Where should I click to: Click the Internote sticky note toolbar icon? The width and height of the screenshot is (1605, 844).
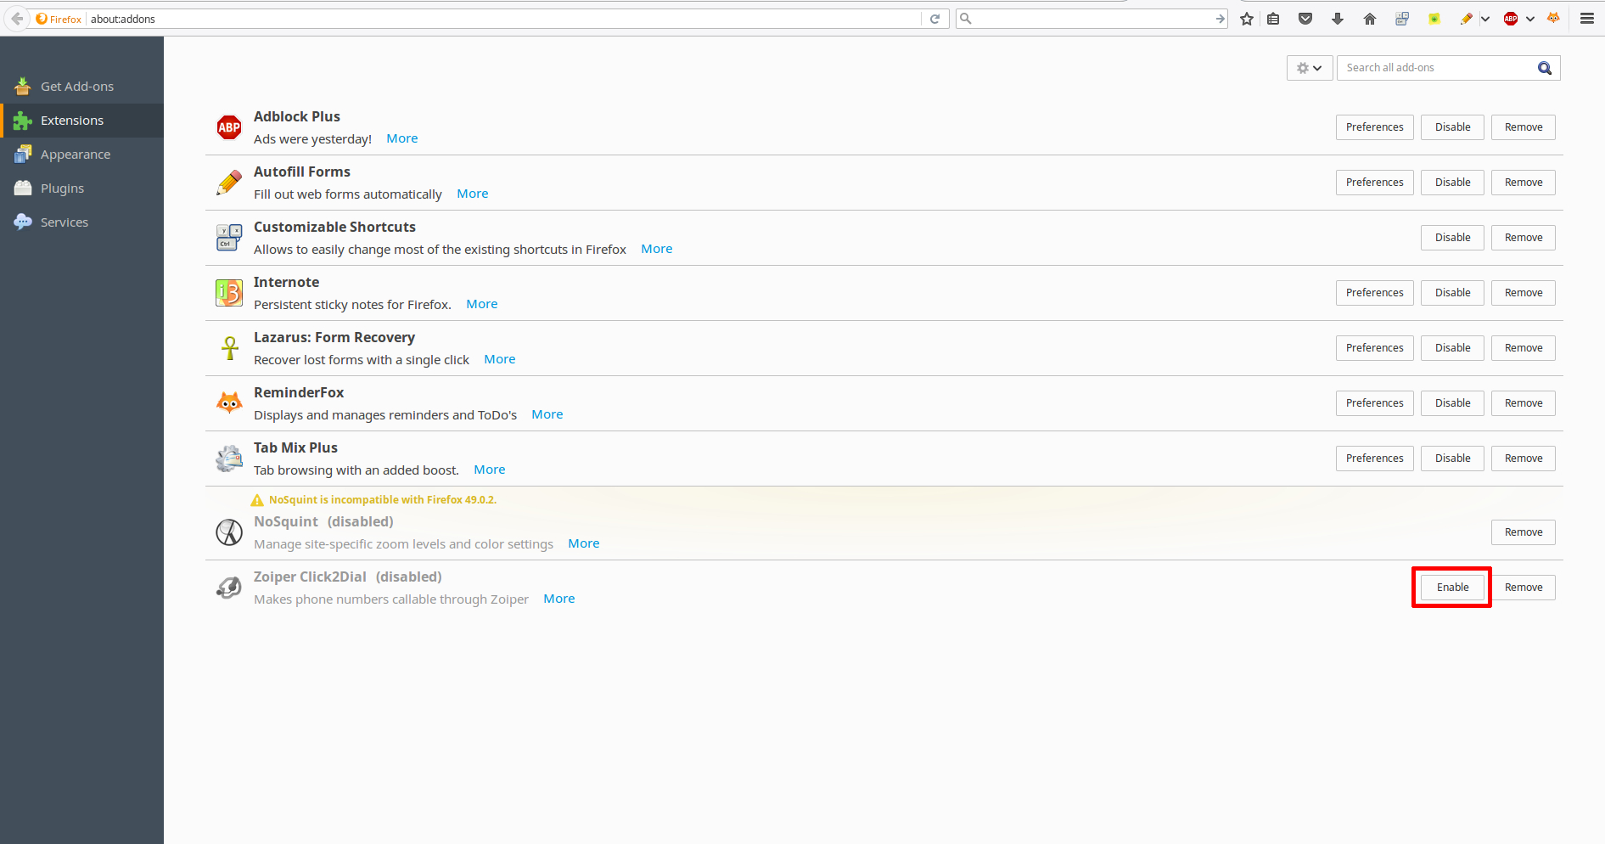point(1434,19)
